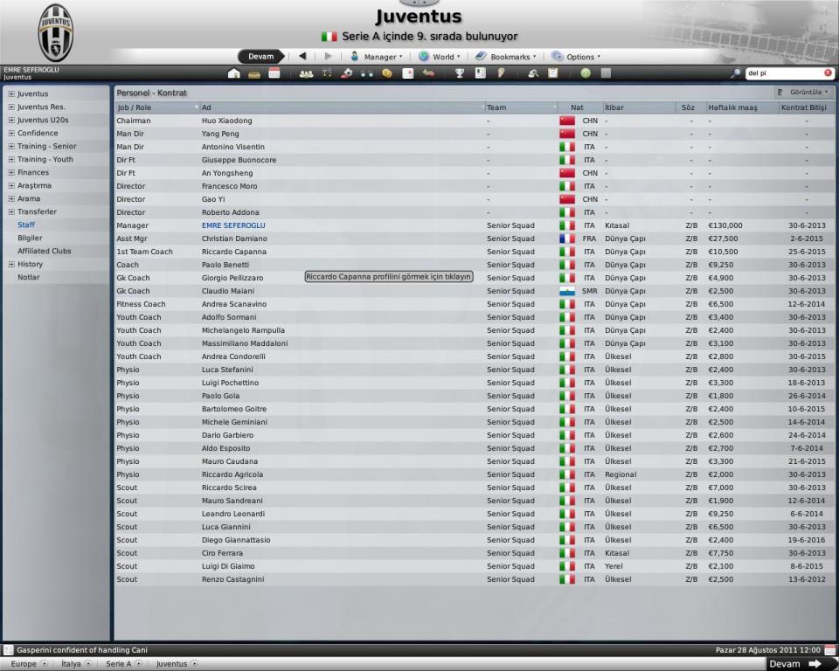Expand the Training - Senior section

point(10,146)
